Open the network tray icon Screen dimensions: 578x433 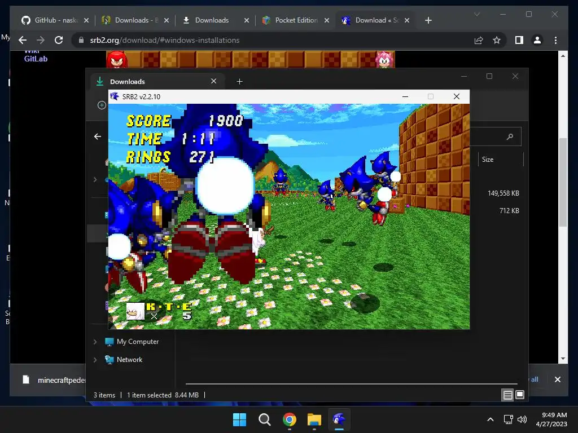click(x=509, y=419)
